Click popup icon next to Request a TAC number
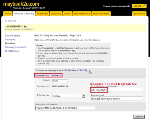Image resolution: width=150 pixels, height=120 pixels. point(60,75)
